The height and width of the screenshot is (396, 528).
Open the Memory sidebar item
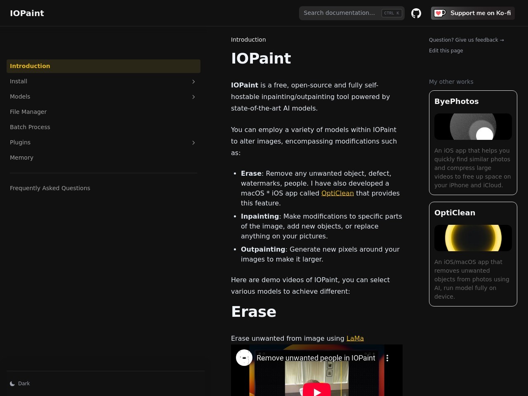coord(22,158)
